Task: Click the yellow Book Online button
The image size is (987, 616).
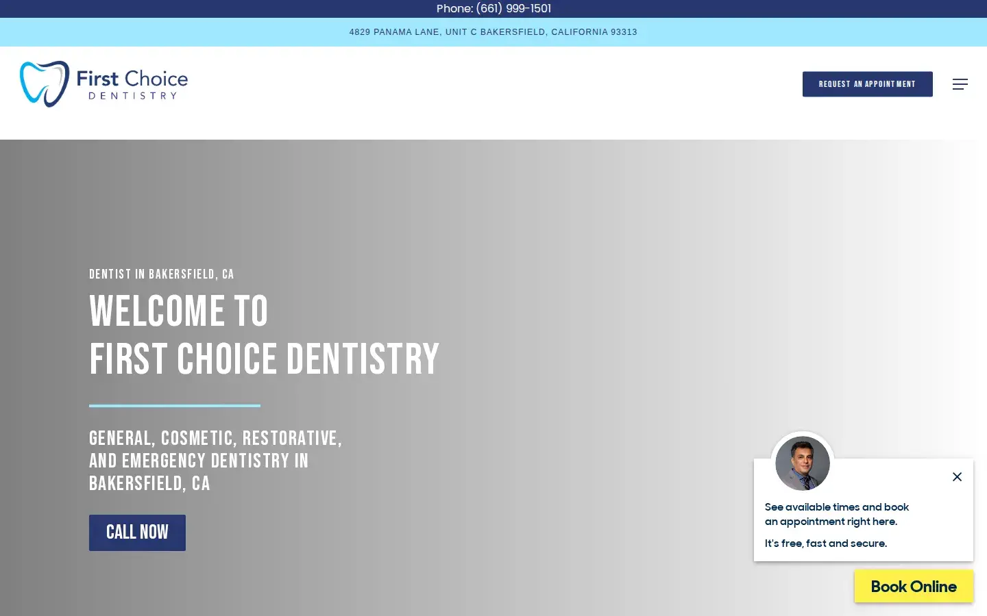Action: click(914, 587)
